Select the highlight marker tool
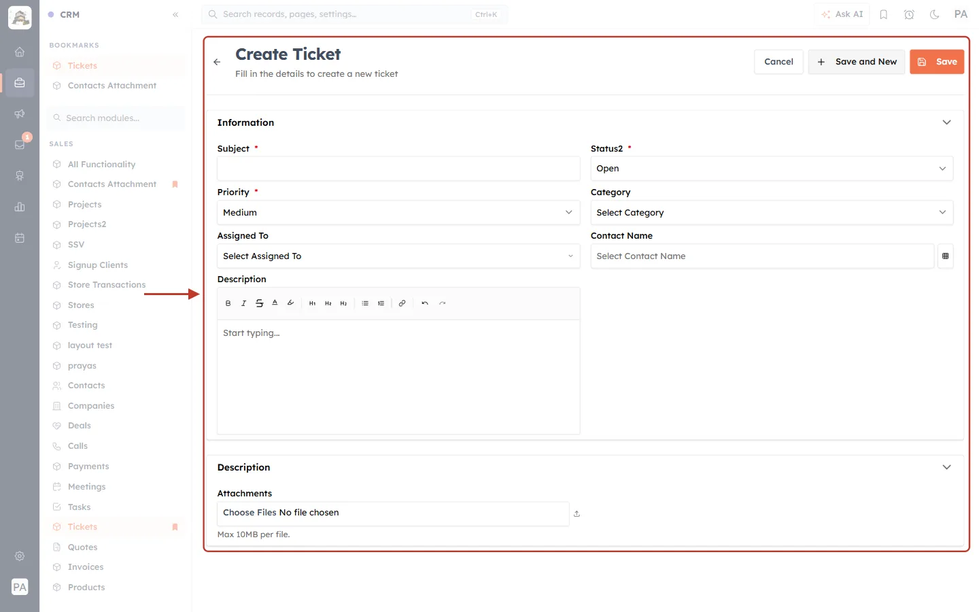This screenshot has height=612, width=979. pos(290,303)
